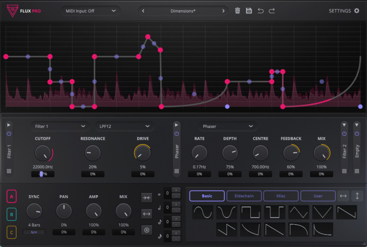
Task: Choose the square wave shape preset
Action: pos(251,212)
